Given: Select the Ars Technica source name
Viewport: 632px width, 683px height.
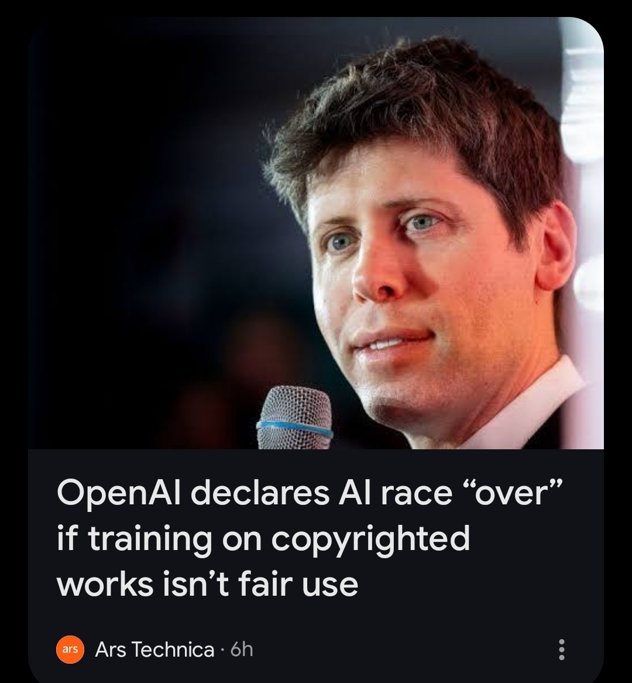Looking at the screenshot, I should [154, 650].
